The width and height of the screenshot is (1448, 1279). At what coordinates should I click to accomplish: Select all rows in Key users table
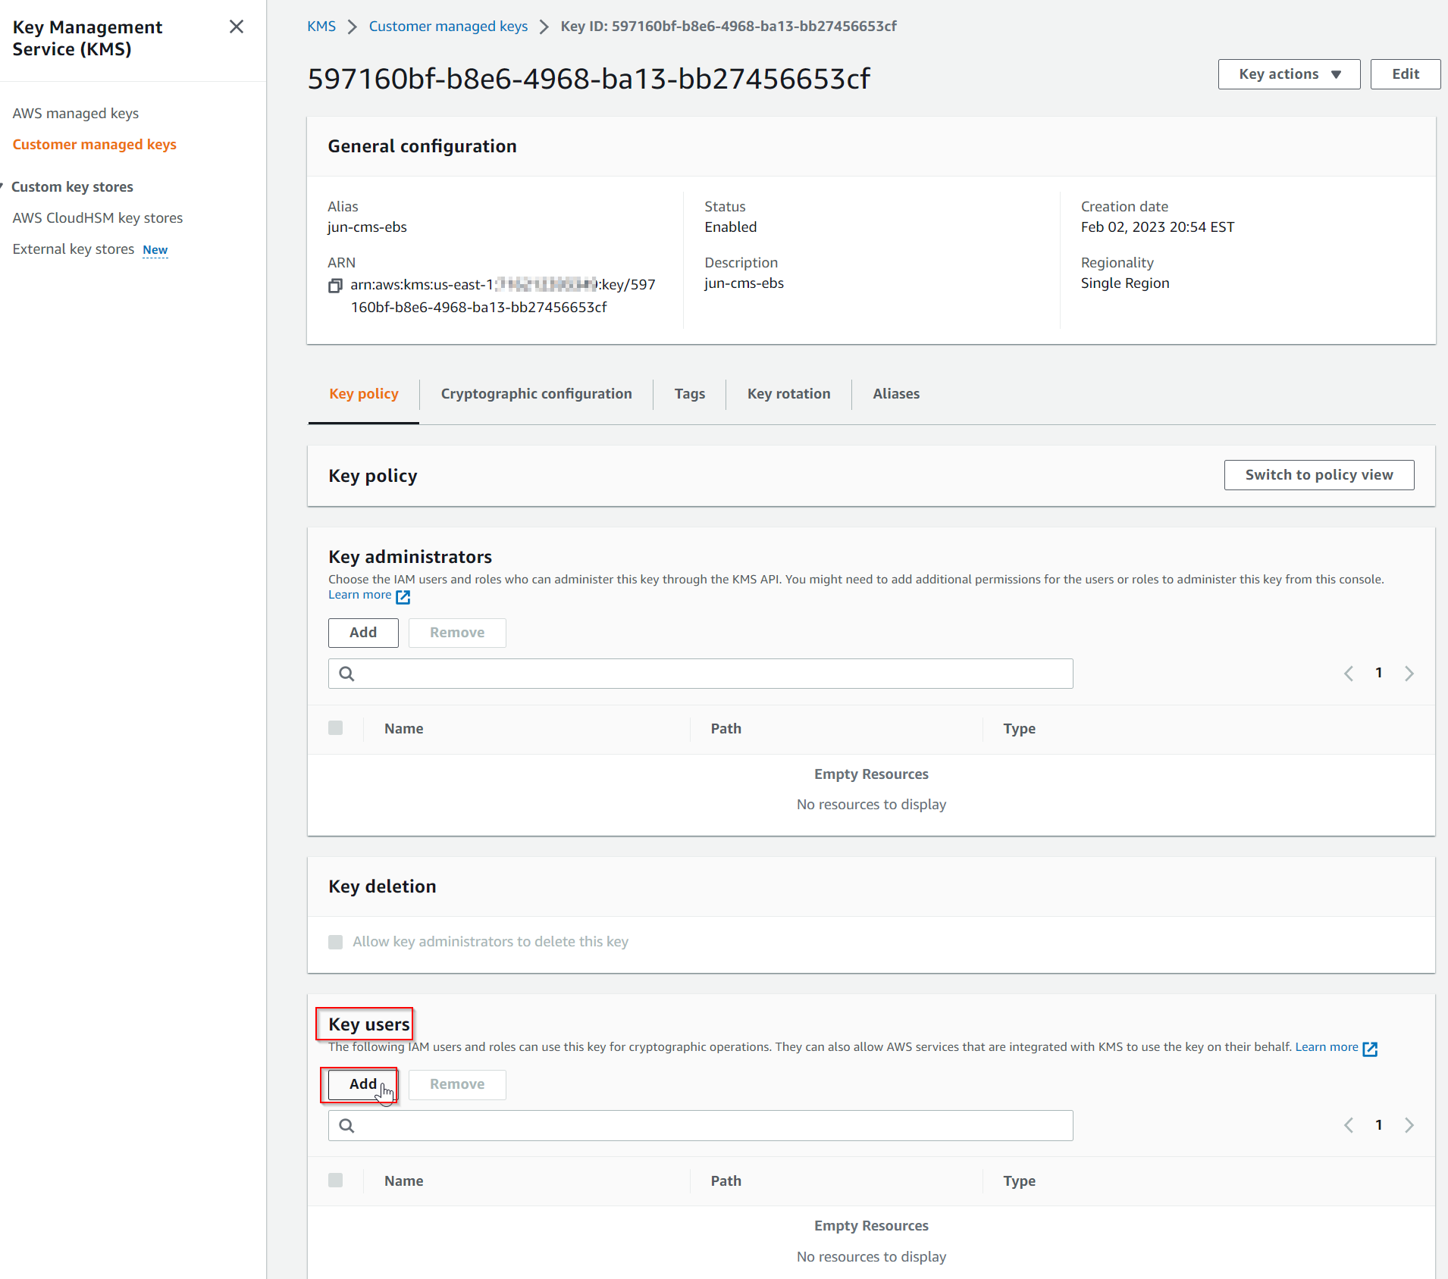[x=335, y=1180]
